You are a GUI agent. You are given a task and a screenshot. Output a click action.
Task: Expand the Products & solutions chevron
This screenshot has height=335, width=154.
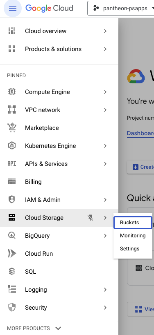[x=105, y=49]
